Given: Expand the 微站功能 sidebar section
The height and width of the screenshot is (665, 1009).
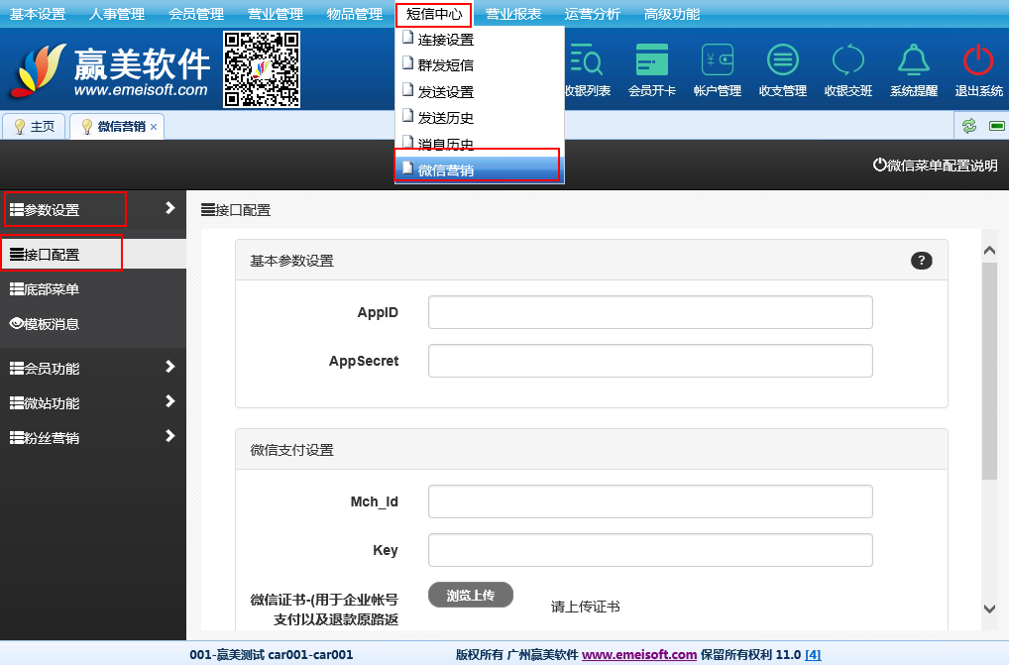Looking at the screenshot, I should coord(93,402).
